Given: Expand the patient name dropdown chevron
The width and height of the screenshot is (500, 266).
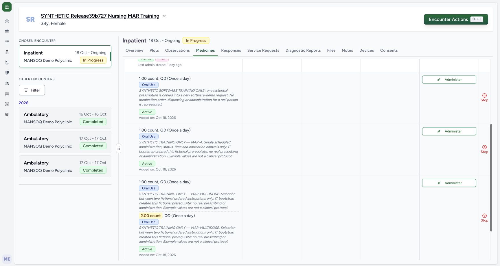Looking at the screenshot, I should [x=164, y=16].
